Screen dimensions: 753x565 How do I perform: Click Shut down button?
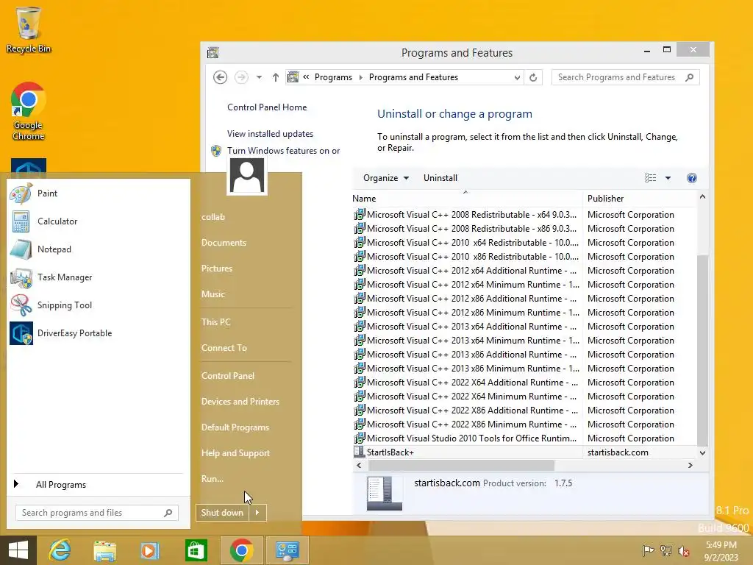click(222, 513)
